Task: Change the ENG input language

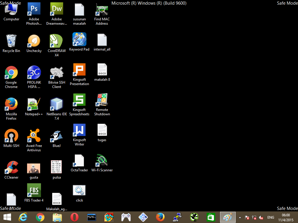Action: [271, 217]
